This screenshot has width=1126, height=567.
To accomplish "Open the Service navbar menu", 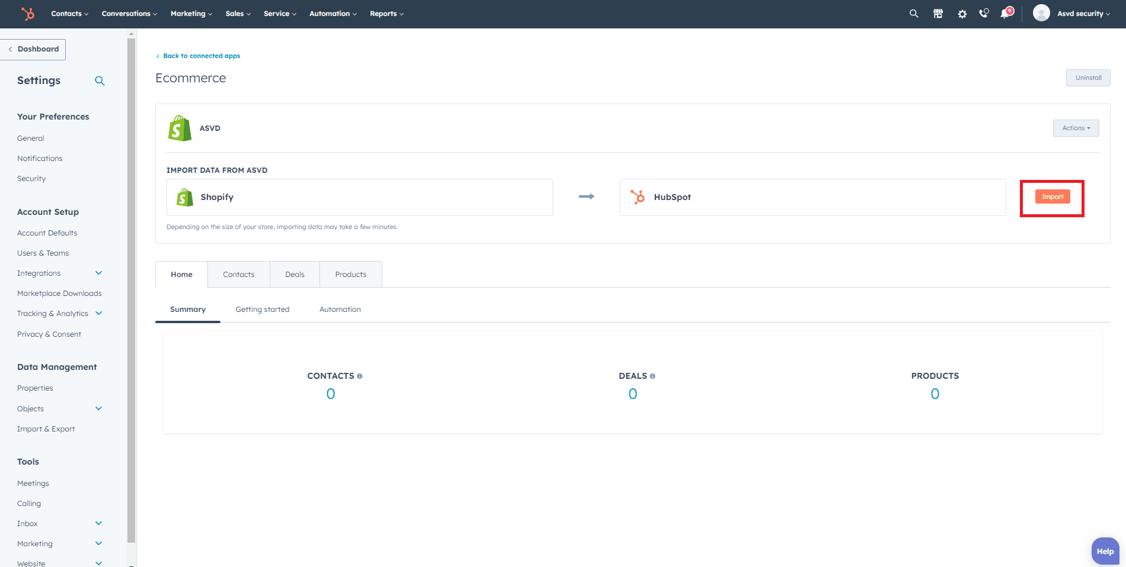I will click(280, 14).
